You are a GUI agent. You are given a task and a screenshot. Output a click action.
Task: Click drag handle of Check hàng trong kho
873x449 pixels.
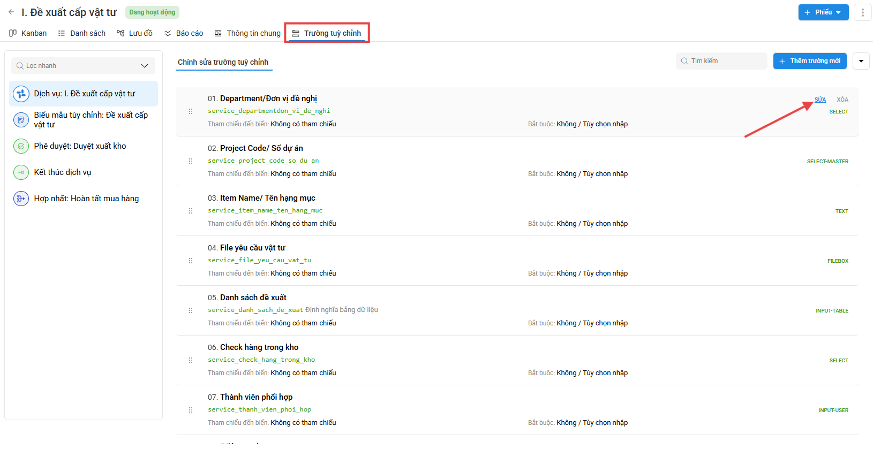(191, 360)
